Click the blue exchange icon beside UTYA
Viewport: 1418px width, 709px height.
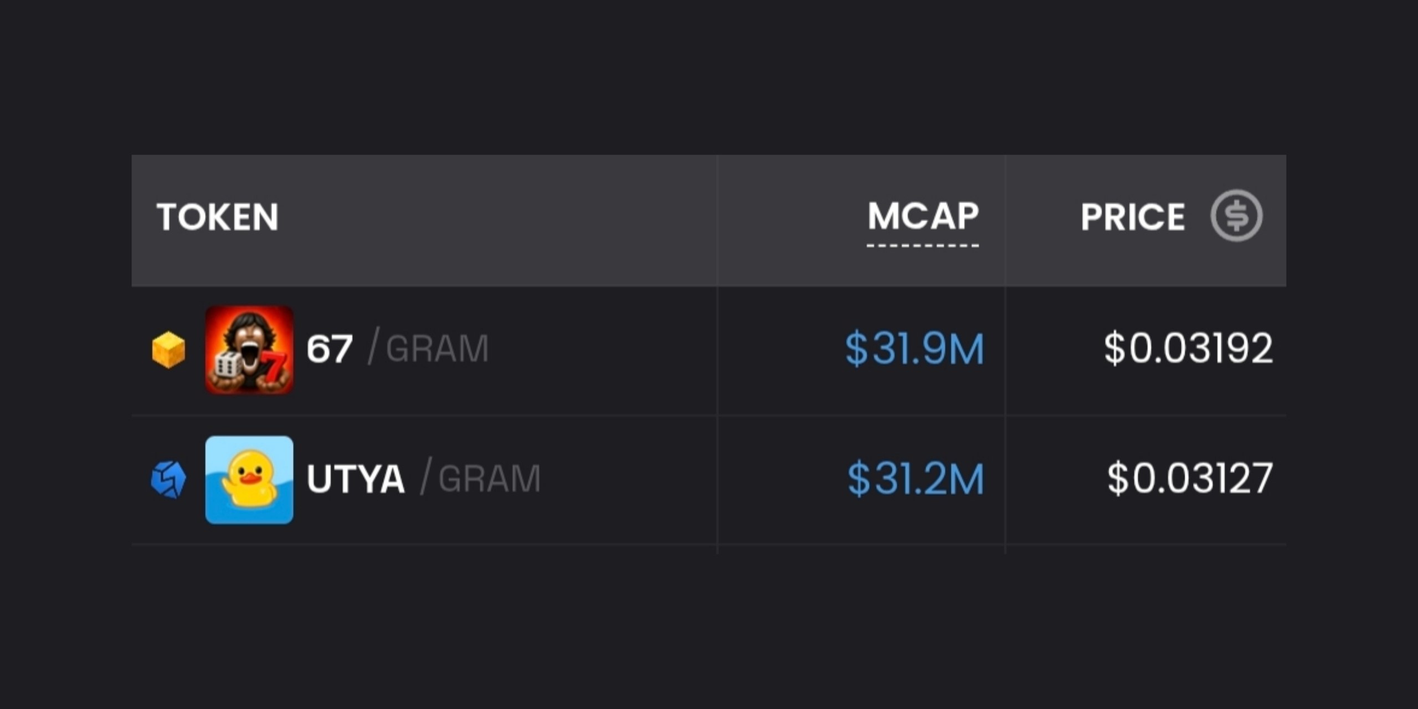[168, 480]
